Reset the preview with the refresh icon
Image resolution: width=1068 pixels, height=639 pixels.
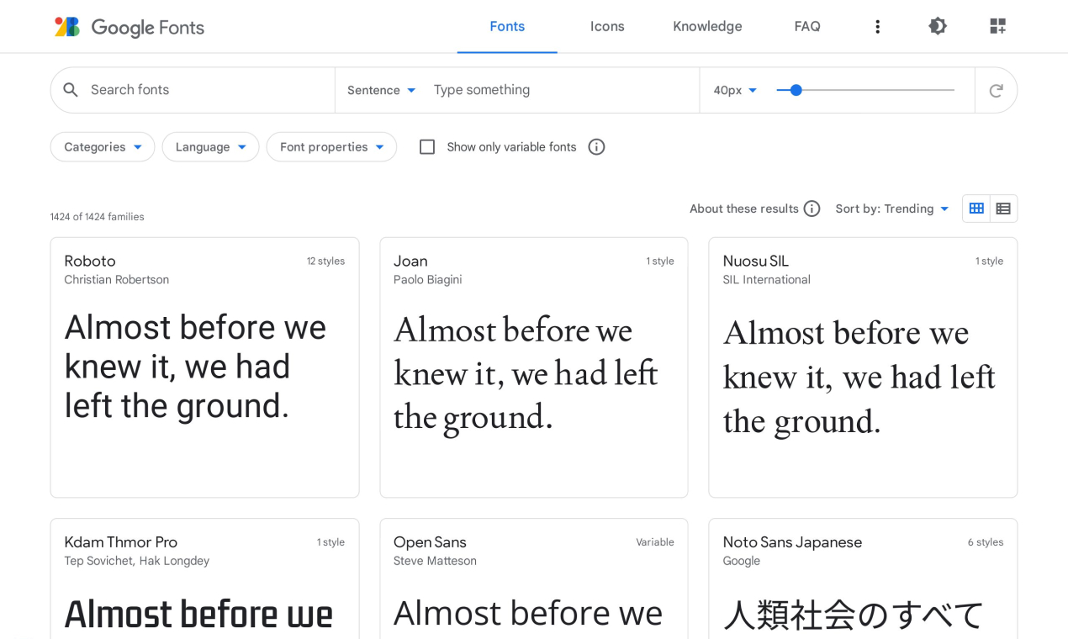tap(996, 89)
